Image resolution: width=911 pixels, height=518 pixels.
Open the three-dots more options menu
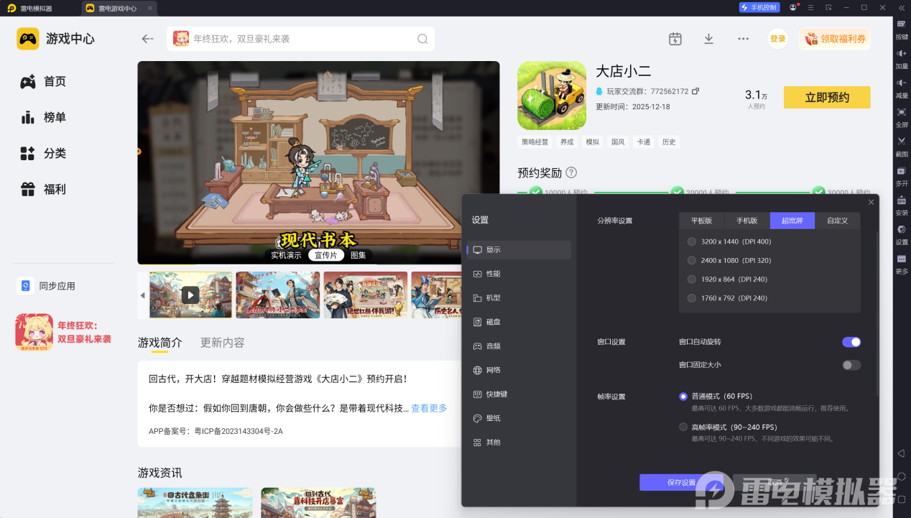coord(743,39)
